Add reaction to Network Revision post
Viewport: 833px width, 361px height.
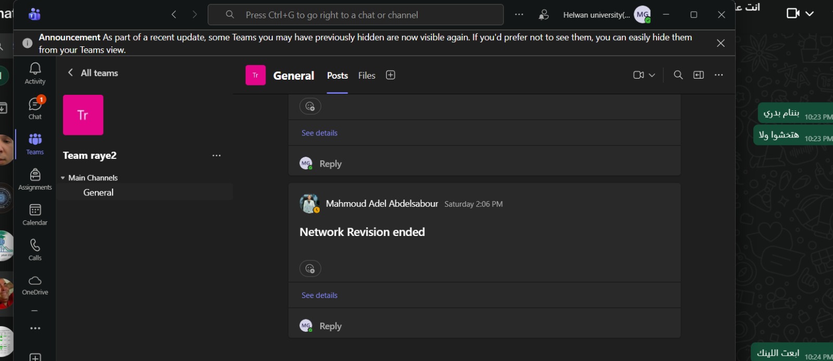pos(310,269)
